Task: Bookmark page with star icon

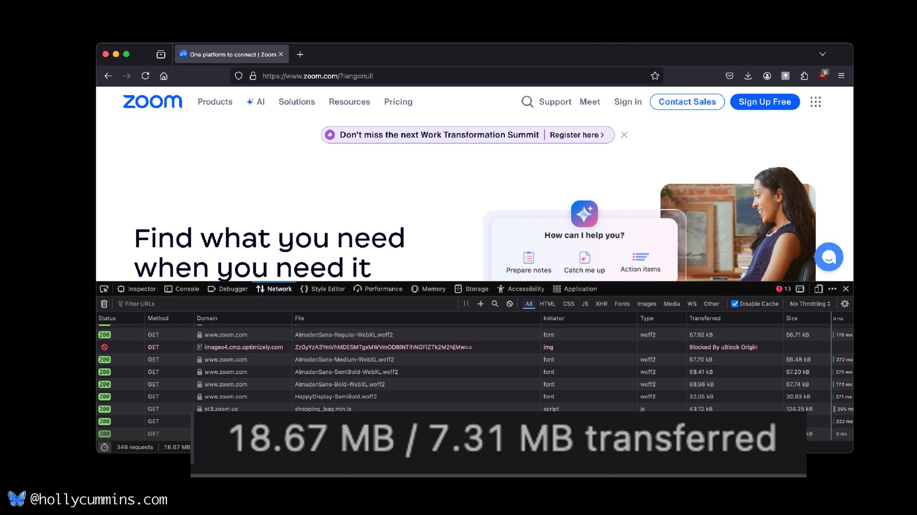Action: (655, 76)
